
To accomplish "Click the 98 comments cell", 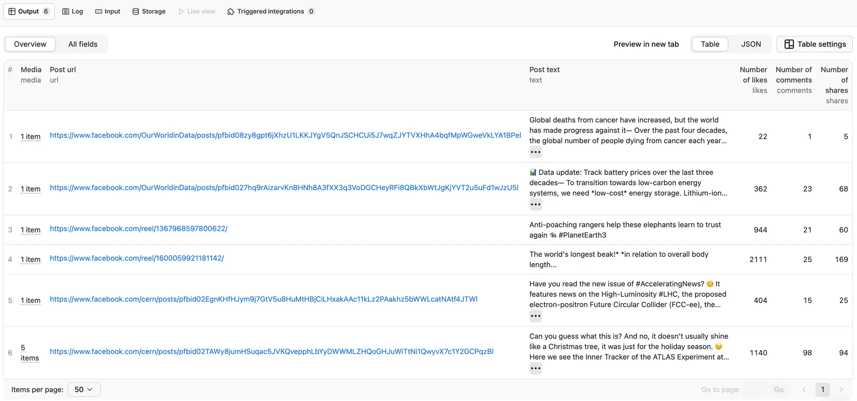I will [807, 352].
